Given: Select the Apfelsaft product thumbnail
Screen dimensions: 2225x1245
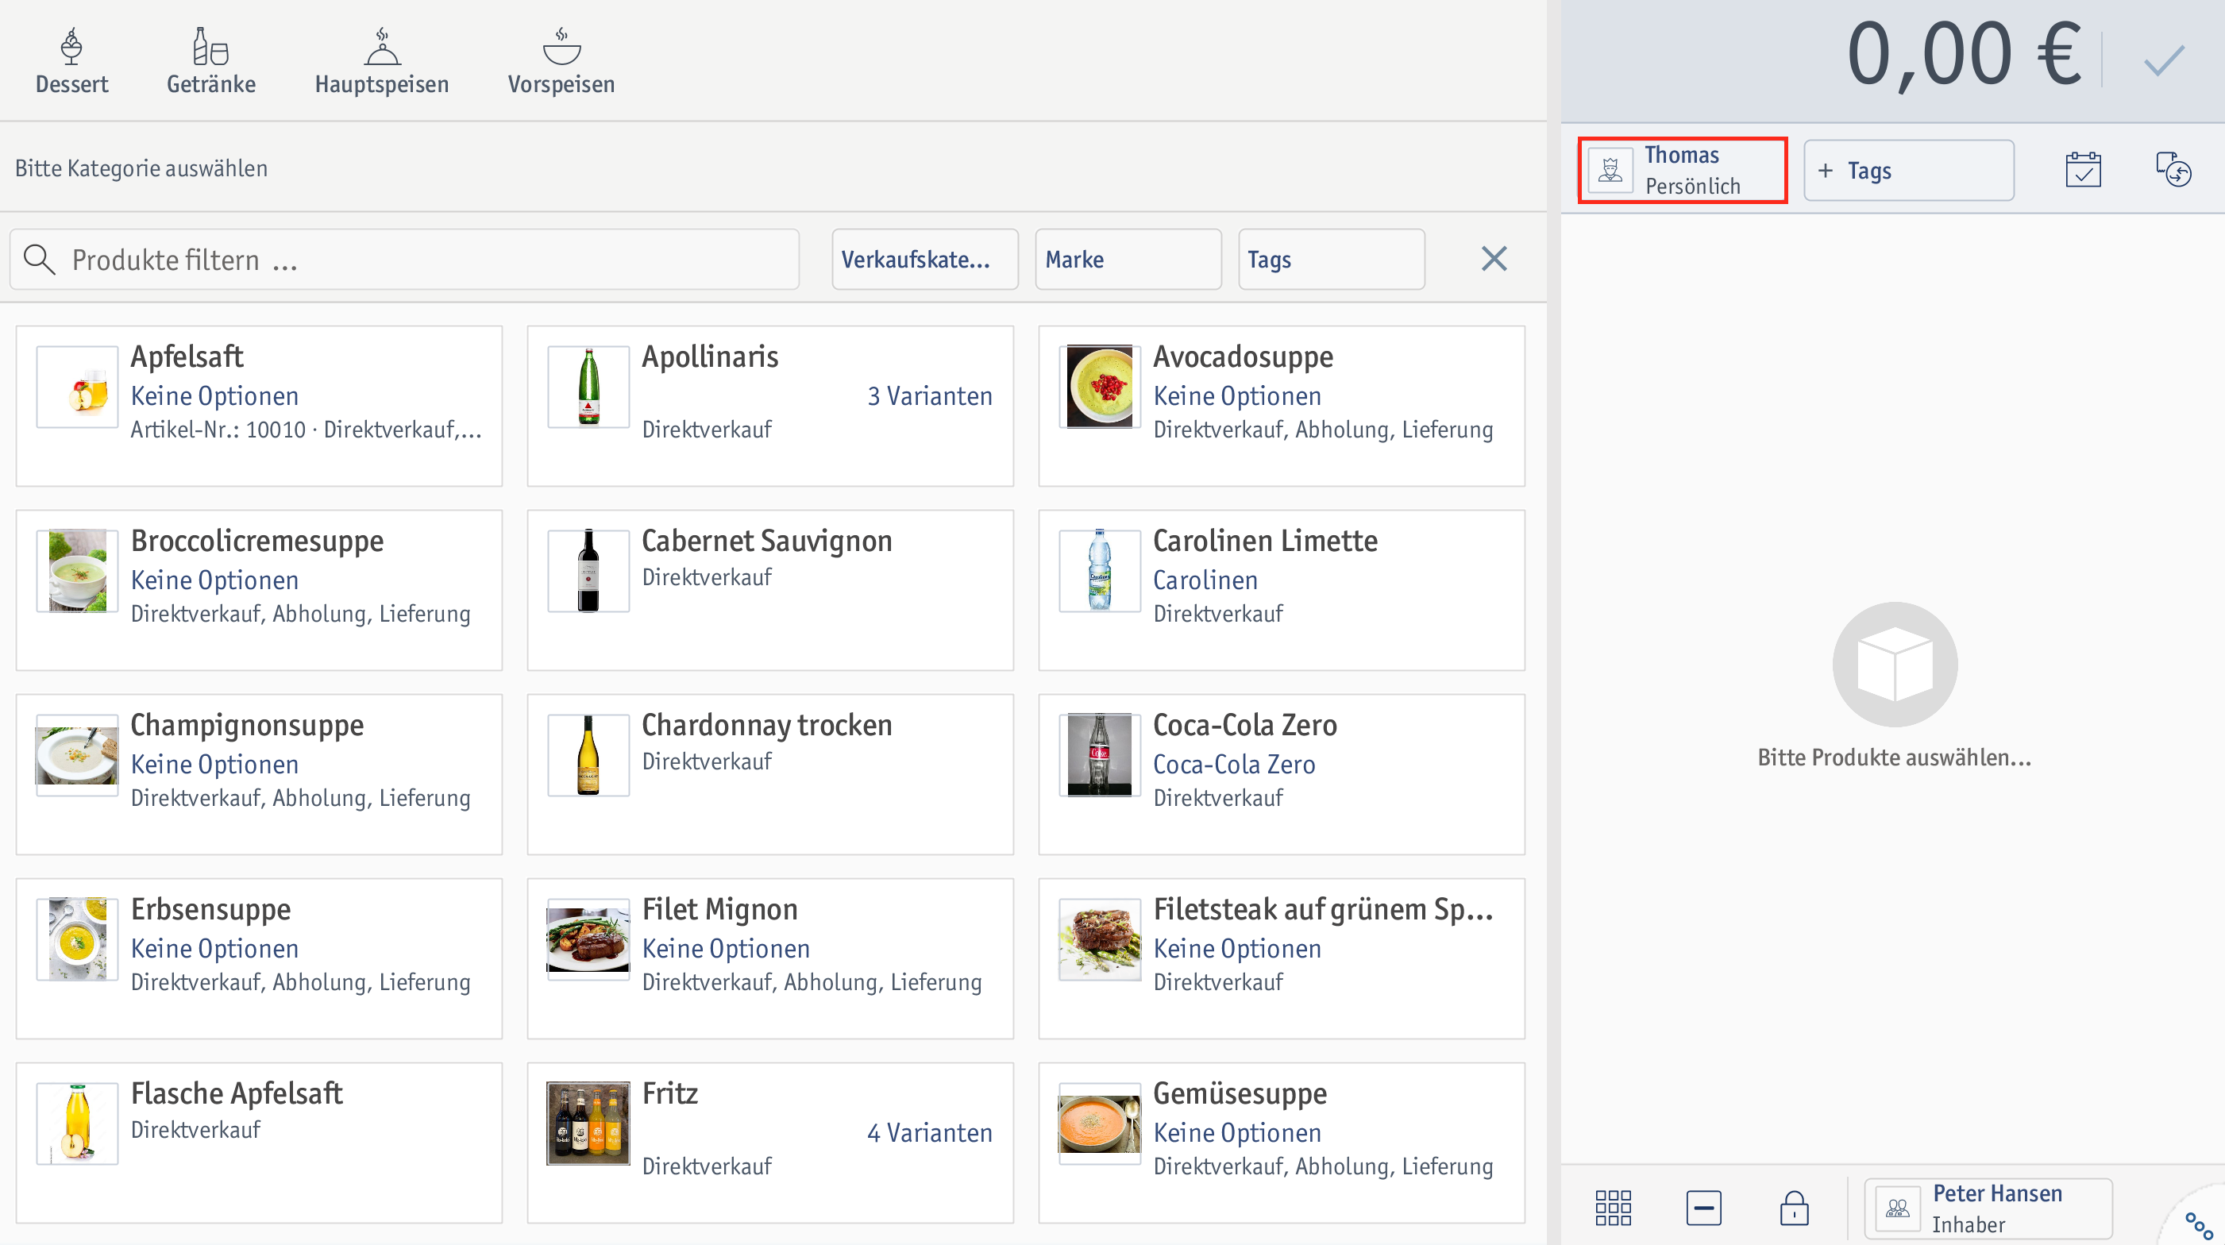Looking at the screenshot, I should pos(77,387).
